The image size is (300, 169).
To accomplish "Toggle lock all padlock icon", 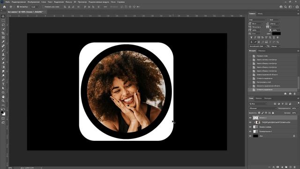I will pos(273,113).
